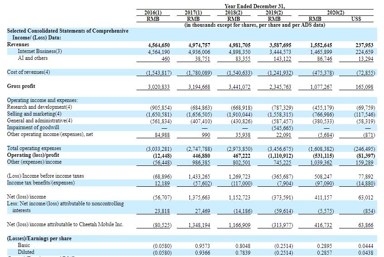384x257 pixels.
Task: Click the Selling and marketing(4) label
Action: [34, 114]
